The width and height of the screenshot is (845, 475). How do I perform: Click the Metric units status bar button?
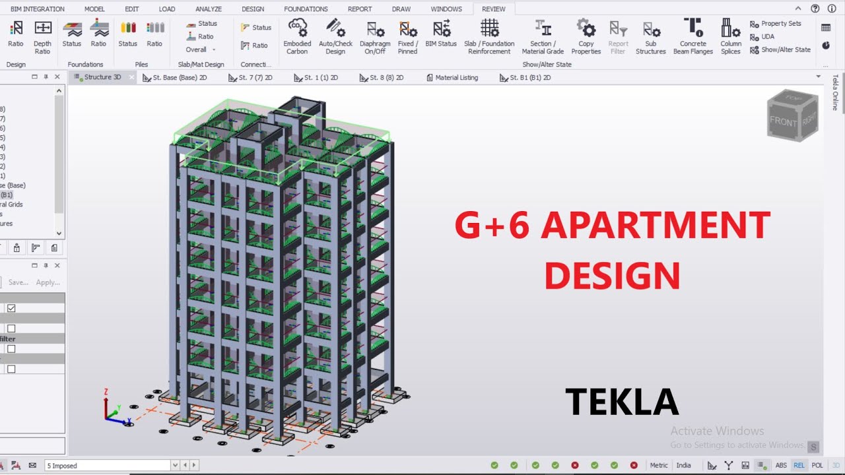click(x=659, y=466)
